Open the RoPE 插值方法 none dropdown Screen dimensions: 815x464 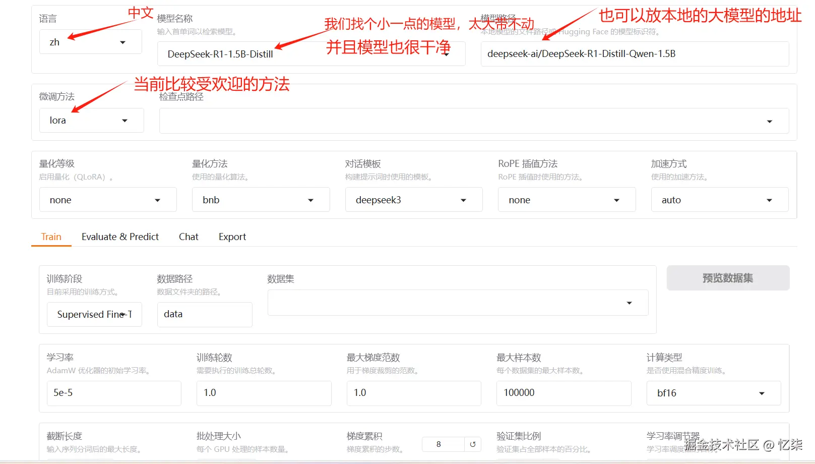pos(567,200)
